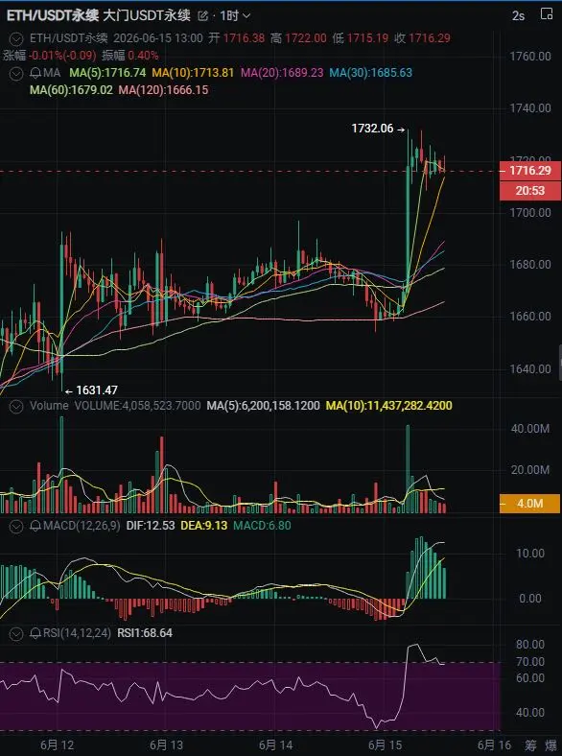562x756 pixels.
Task: Open the 1时 timeframe dropdown
Action: (x=235, y=16)
